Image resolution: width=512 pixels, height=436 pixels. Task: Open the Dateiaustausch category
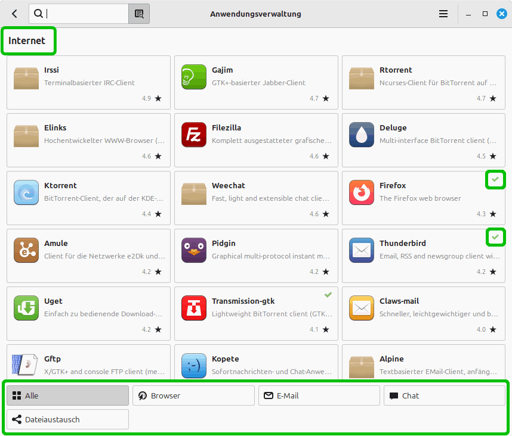coord(68,419)
